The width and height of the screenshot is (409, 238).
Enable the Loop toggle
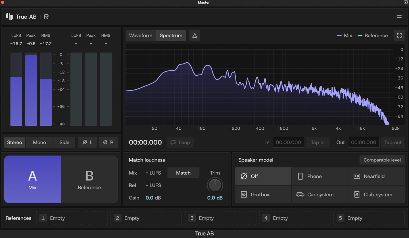tap(180, 142)
